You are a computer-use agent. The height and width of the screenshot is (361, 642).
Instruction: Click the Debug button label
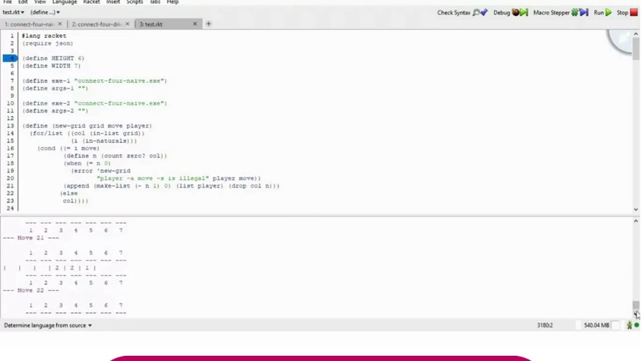[x=502, y=13]
